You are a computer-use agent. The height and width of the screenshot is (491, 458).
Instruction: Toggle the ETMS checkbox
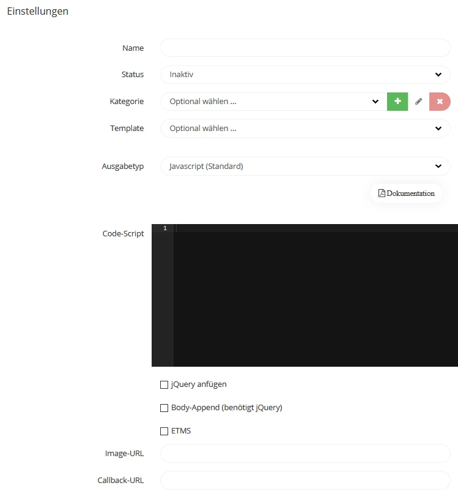tap(164, 431)
